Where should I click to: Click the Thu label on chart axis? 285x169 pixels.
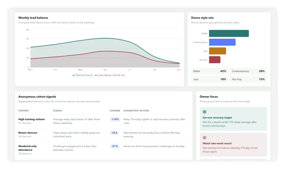[x=105, y=70]
